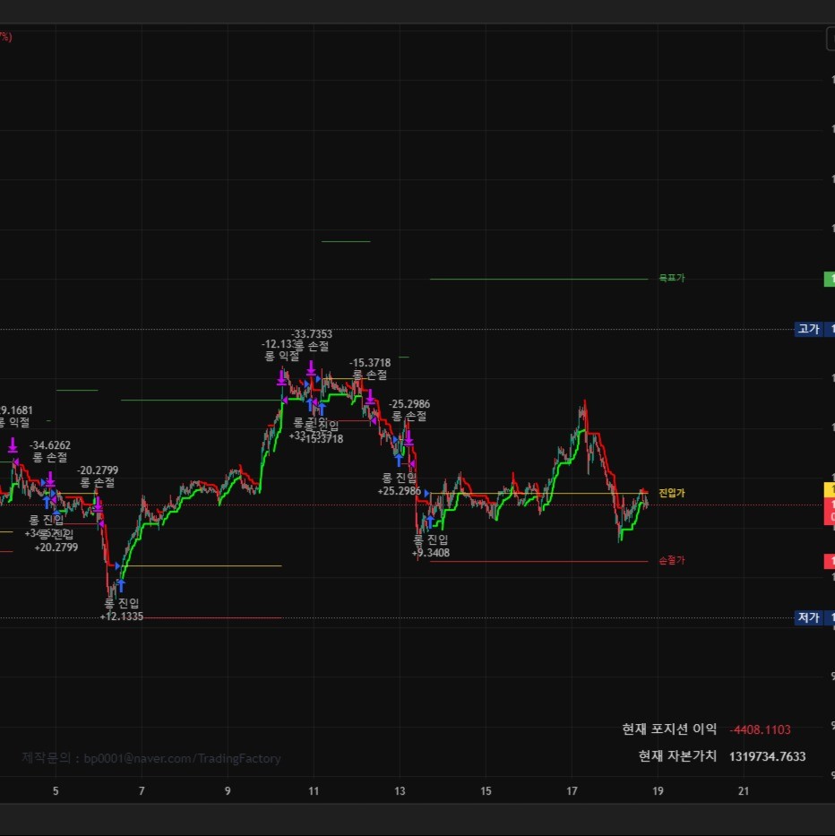Select the 저가 low price tag
This screenshot has width=835, height=836.
[808, 617]
